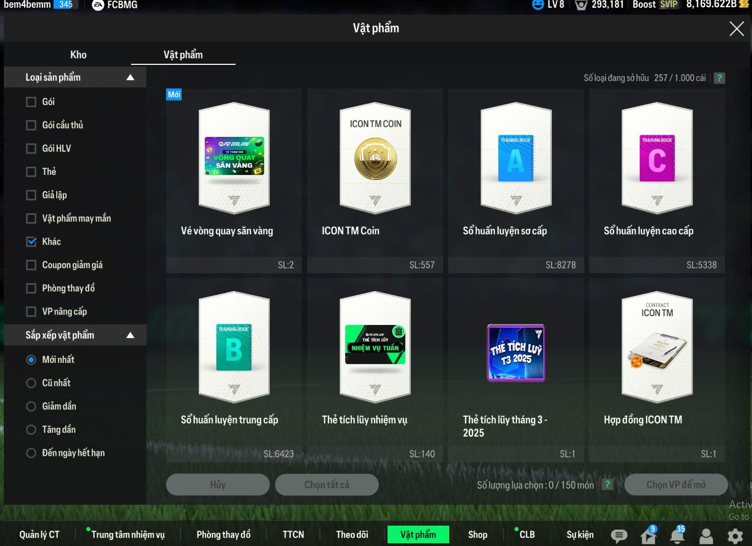The height and width of the screenshot is (546, 752).
Task: Check the Coupon giảm giá filter
Action: (x=31, y=265)
